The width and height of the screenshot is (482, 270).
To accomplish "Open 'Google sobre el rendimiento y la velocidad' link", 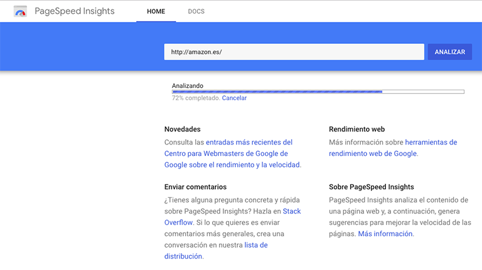I will 232,165.
